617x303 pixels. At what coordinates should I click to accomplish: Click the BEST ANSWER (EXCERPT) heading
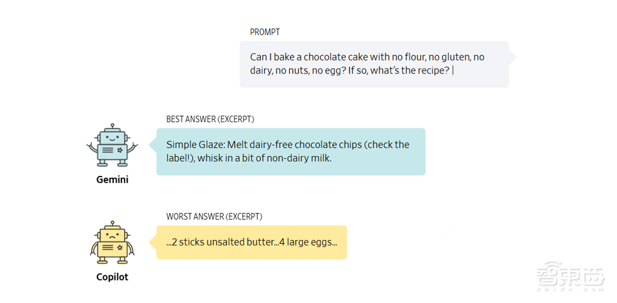pos(210,119)
